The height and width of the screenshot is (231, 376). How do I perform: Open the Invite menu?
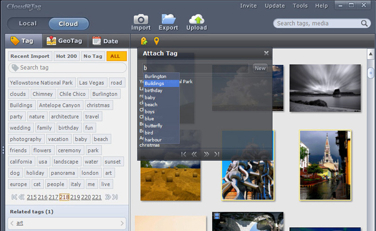(249, 6)
